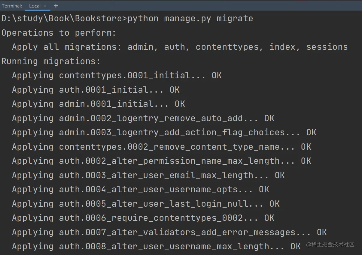The height and width of the screenshot is (255, 362).
Task: Click the 'Operations to perform:' line
Action: tap(59, 33)
